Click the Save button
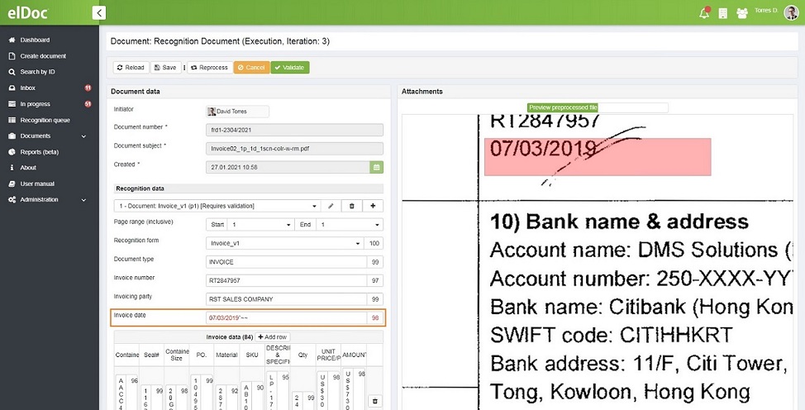 [166, 67]
